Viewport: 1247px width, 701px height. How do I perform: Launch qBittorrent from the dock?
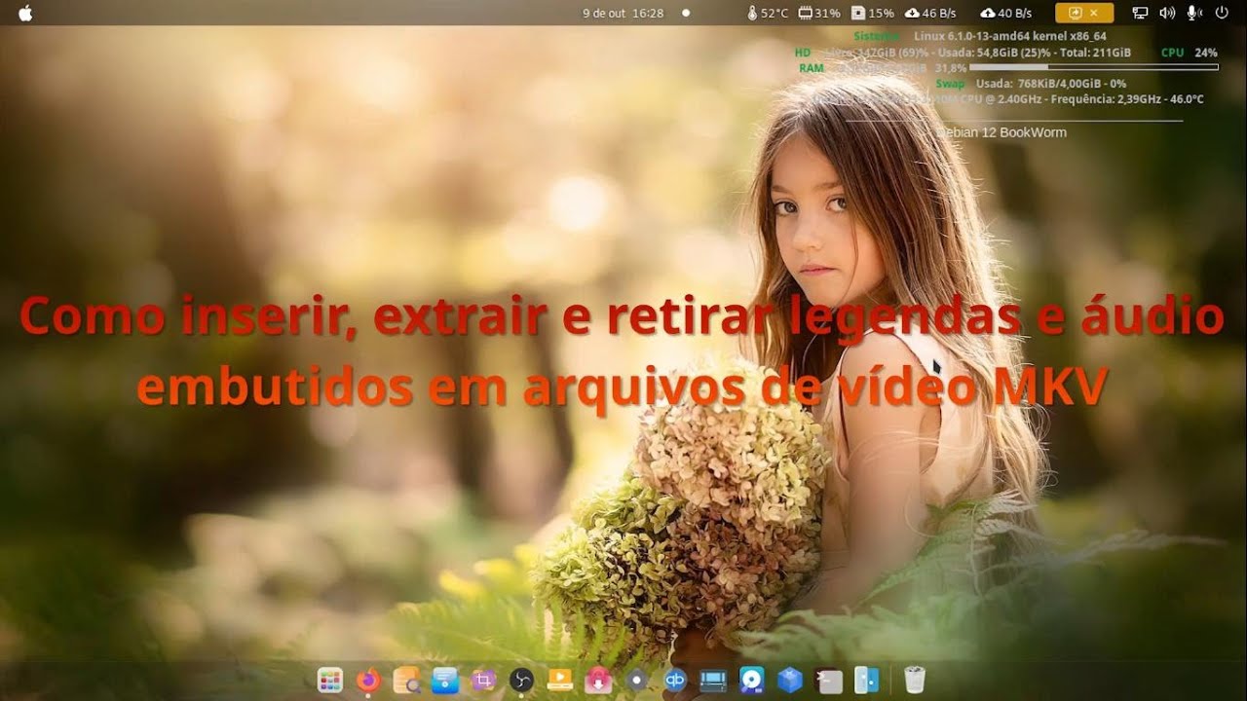[675, 680]
